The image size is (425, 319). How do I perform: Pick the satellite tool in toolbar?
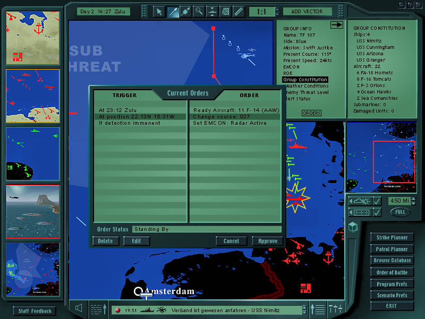pos(185,12)
